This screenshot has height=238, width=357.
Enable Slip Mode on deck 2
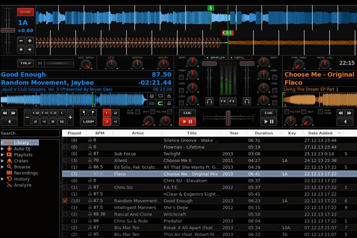pyautogui.click(x=320, y=112)
